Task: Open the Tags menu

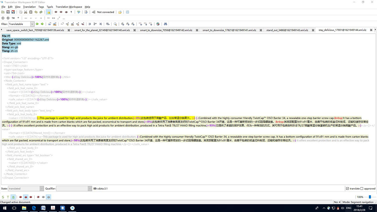Action: pyautogui.click(x=41, y=7)
